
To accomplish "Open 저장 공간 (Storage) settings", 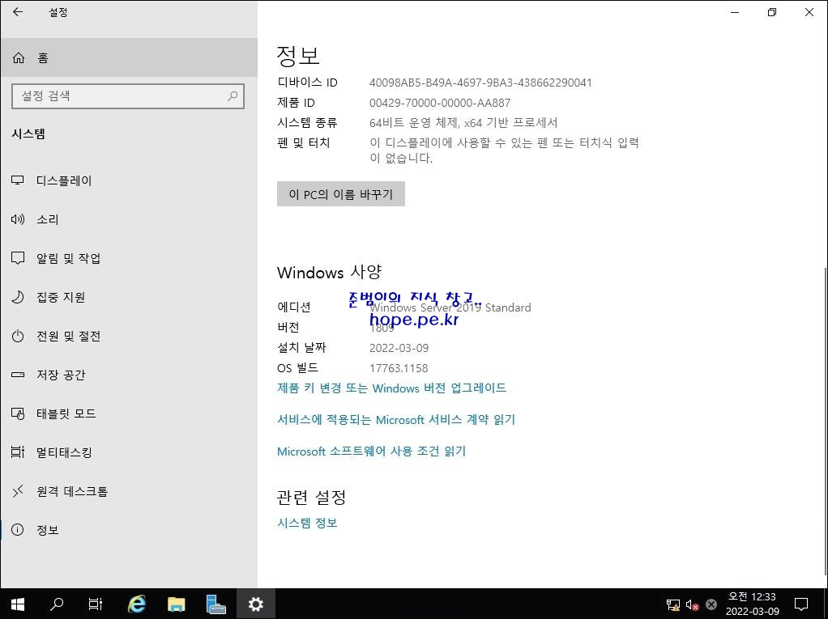I will [x=129, y=375].
